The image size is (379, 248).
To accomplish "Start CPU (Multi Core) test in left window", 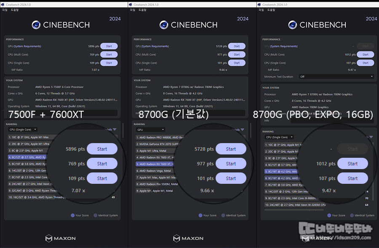I will (x=109, y=55).
